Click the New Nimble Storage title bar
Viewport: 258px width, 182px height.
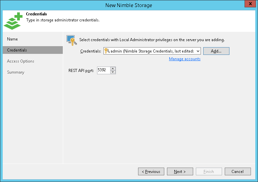129,5
